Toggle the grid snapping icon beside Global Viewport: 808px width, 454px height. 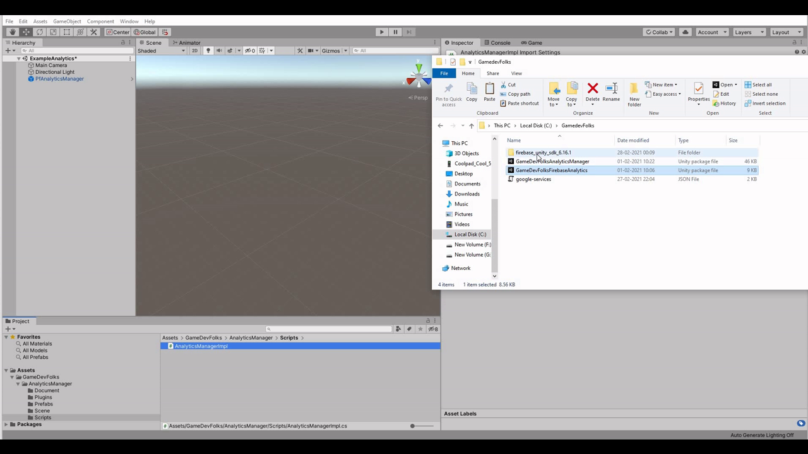165,32
